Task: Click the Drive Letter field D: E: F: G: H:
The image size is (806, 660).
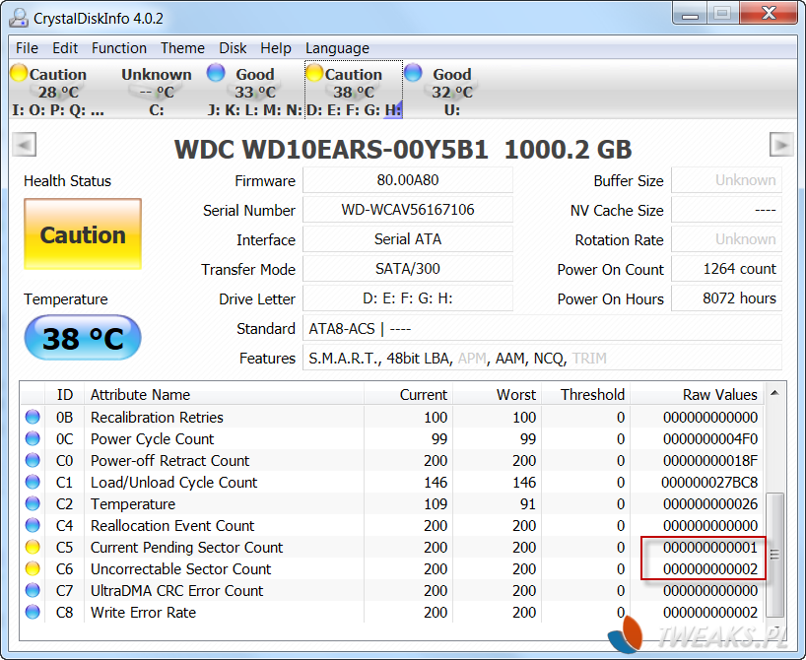Action: point(408,298)
